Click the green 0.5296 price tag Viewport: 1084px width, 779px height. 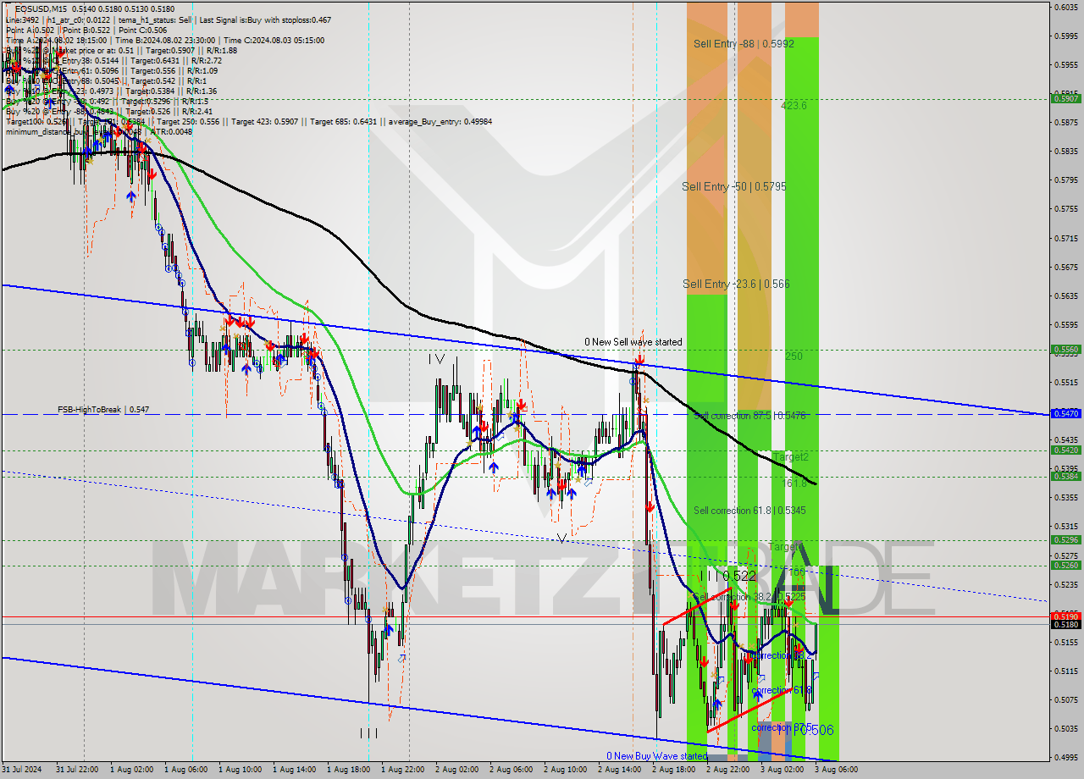click(x=1065, y=539)
